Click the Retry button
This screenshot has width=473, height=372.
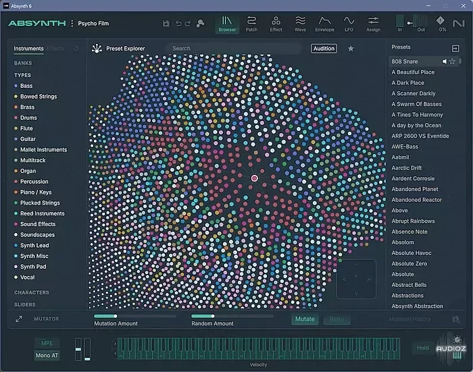337,319
